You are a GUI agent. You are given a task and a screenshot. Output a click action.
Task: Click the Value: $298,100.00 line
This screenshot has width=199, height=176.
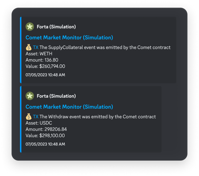pos(45,136)
